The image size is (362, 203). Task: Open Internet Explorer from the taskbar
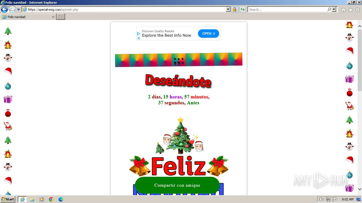[22, 199]
